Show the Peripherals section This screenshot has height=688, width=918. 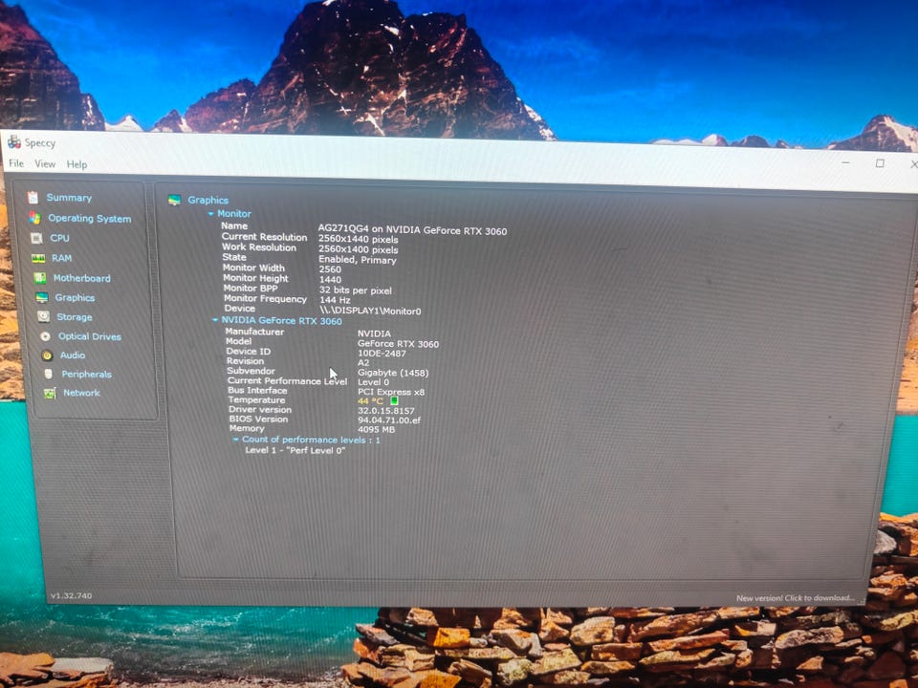tap(87, 375)
